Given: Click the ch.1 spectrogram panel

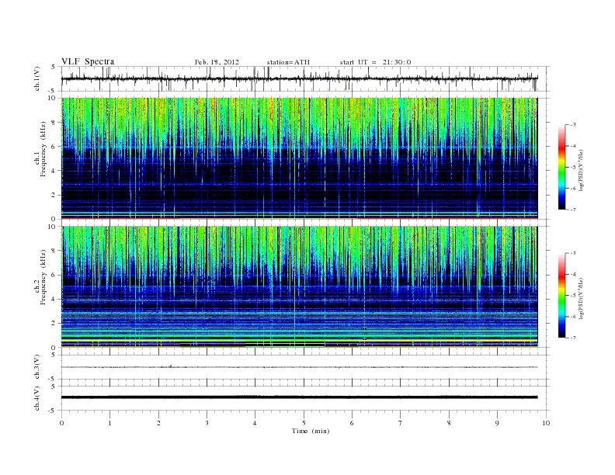Looking at the screenshot, I should (x=300, y=158).
